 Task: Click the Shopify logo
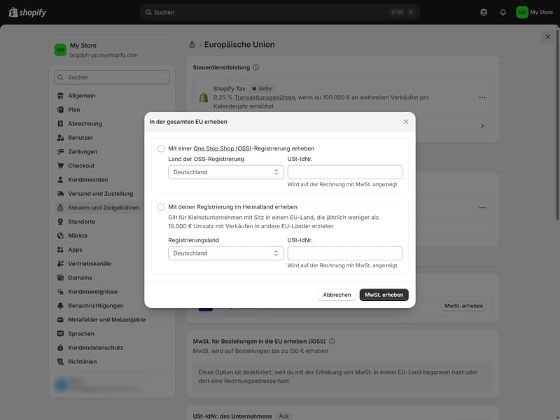[x=27, y=12]
